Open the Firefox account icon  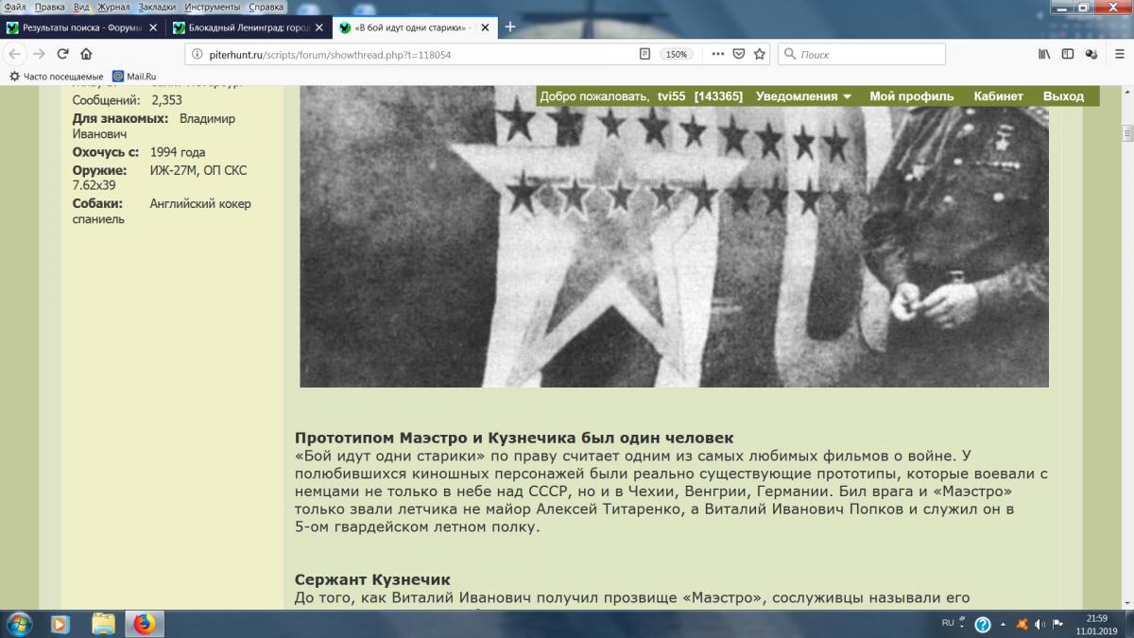coord(1091,54)
